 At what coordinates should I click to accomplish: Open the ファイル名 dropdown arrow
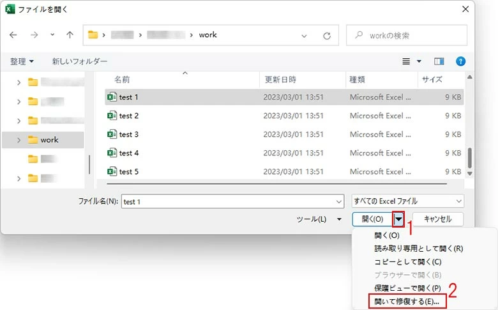click(338, 201)
